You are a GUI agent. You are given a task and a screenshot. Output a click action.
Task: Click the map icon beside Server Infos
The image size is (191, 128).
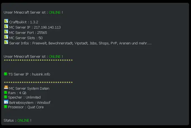click(x=6, y=42)
